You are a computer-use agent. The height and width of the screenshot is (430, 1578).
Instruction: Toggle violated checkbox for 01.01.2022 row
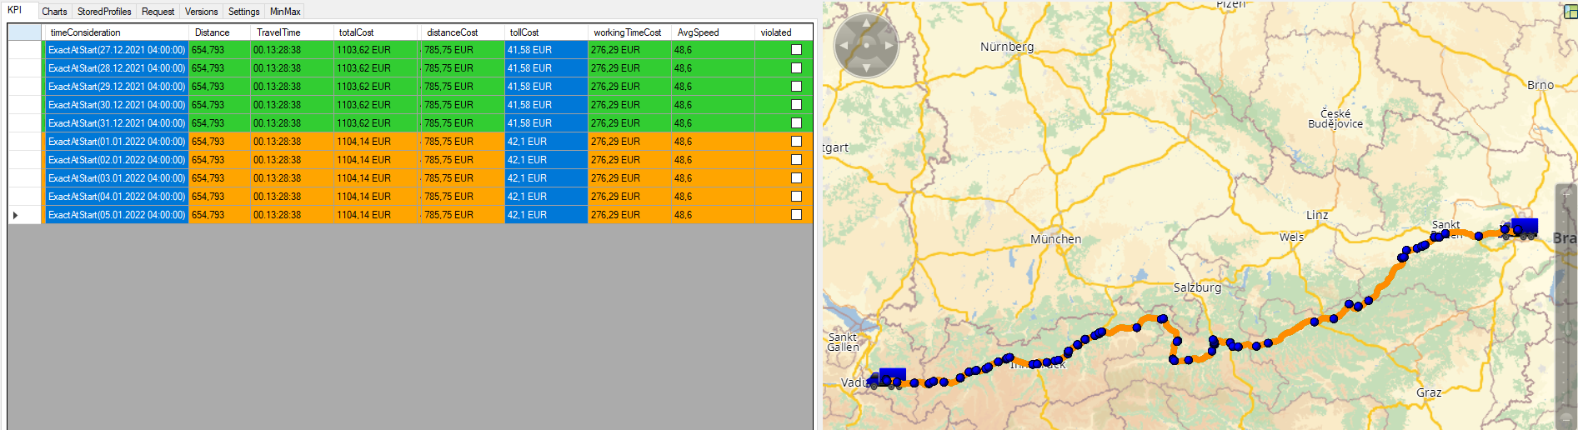click(x=796, y=142)
